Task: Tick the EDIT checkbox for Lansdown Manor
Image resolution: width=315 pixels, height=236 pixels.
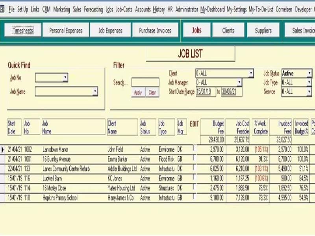Action: (195, 149)
